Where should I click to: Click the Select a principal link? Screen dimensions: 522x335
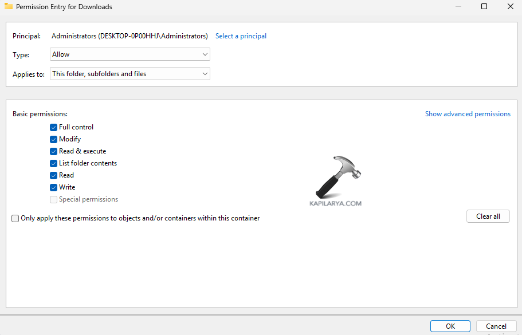pos(241,36)
